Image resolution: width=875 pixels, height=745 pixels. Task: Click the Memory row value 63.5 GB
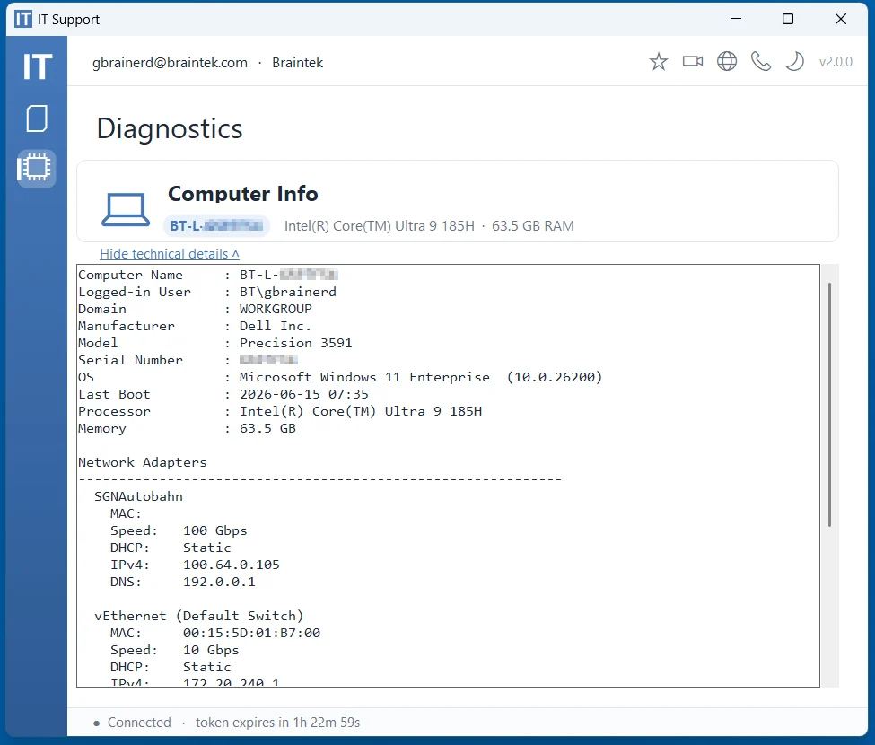tap(267, 428)
